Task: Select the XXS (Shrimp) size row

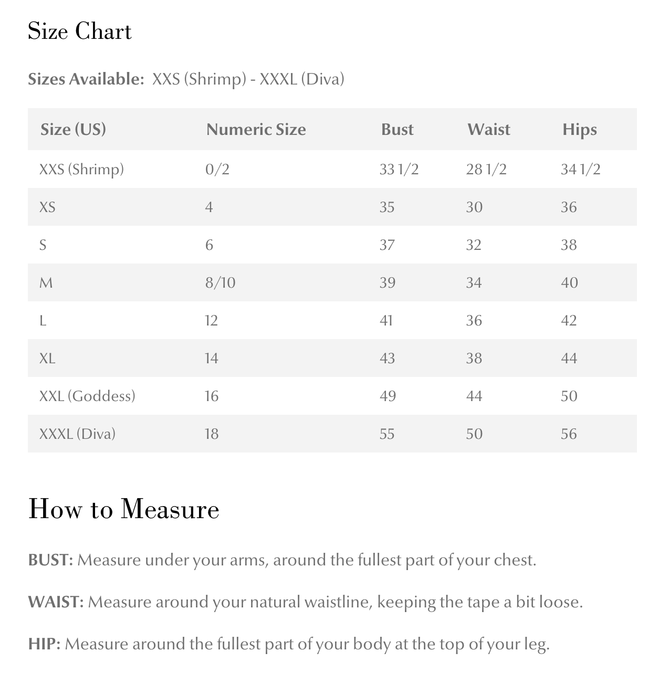Action: 332,169
